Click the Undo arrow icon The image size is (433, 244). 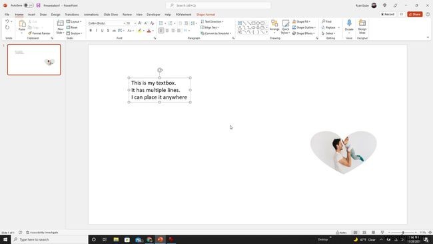pyautogui.click(x=7, y=21)
